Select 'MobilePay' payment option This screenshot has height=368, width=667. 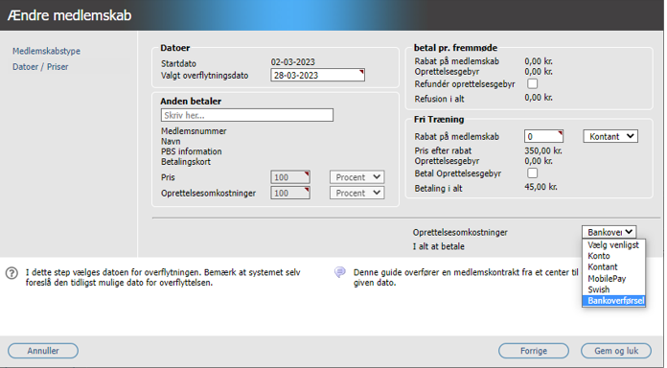pos(613,279)
